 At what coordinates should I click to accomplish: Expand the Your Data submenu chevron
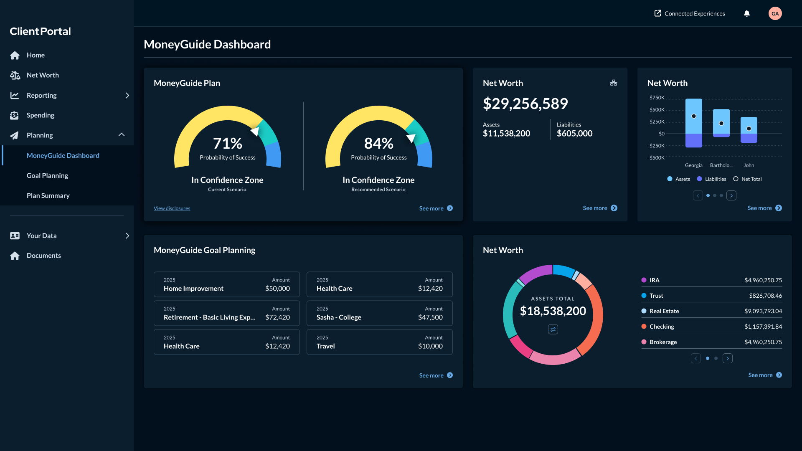(127, 236)
